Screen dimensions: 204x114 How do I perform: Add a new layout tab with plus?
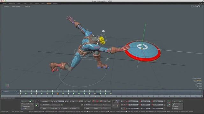tap(59, 3)
